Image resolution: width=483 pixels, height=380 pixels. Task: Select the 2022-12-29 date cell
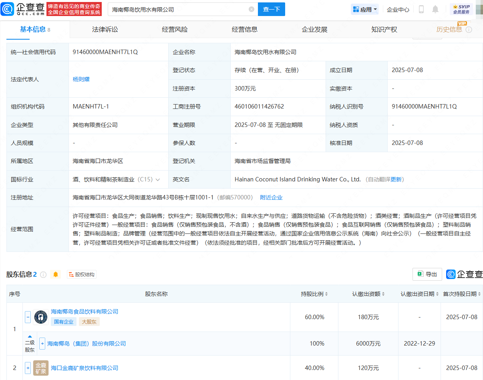(x=420, y=344)
